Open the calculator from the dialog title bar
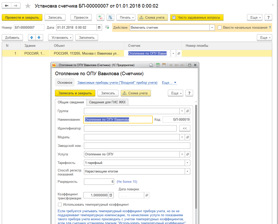 tap(158, 65)
